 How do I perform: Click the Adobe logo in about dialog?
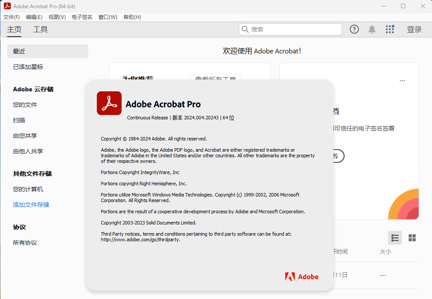pos(302,277)
